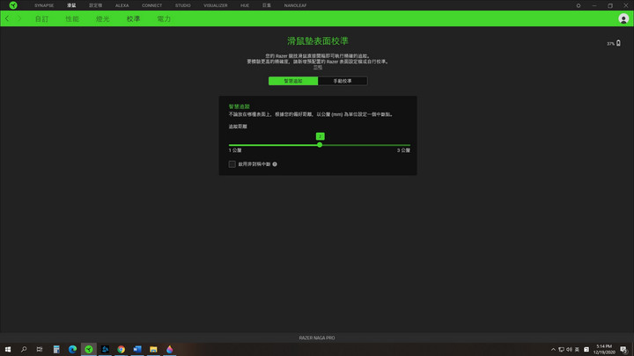This screenshot has width=634, height=356.
Task: Switch to 電力 power subtab
Action: pyautogui.click(x=164, y=19)
